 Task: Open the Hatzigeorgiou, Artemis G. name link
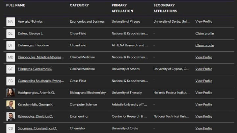click(36, 93)
